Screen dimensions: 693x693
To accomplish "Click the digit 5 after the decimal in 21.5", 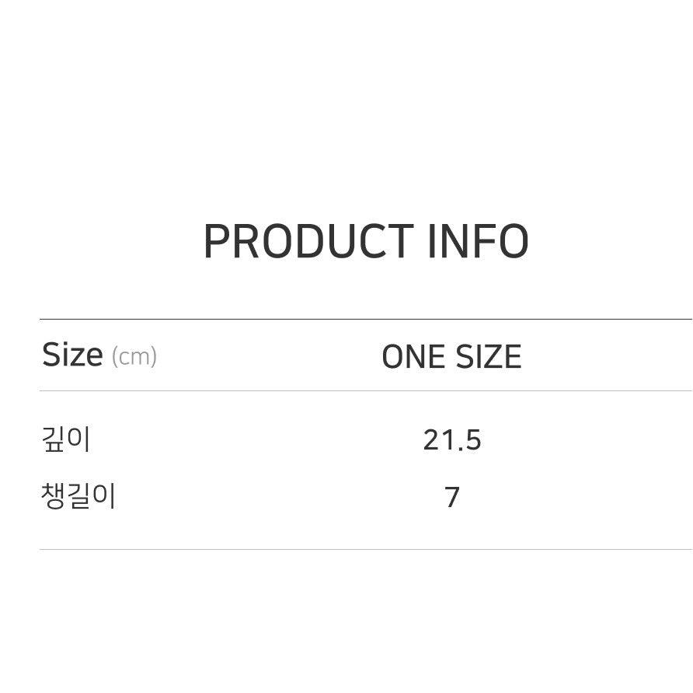I will (x=474, y=441).
